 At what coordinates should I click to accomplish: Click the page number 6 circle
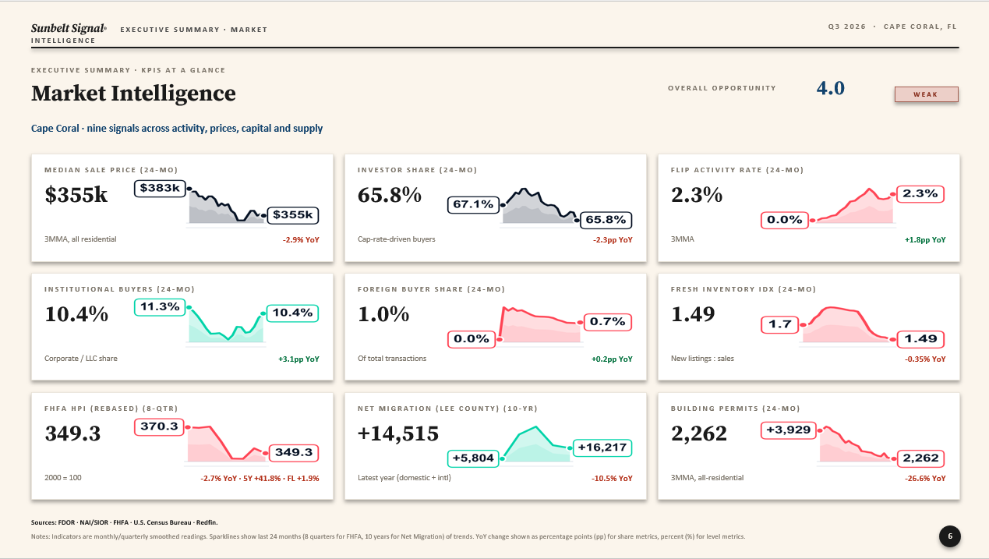pyautogui.click(x=949, y=536)
